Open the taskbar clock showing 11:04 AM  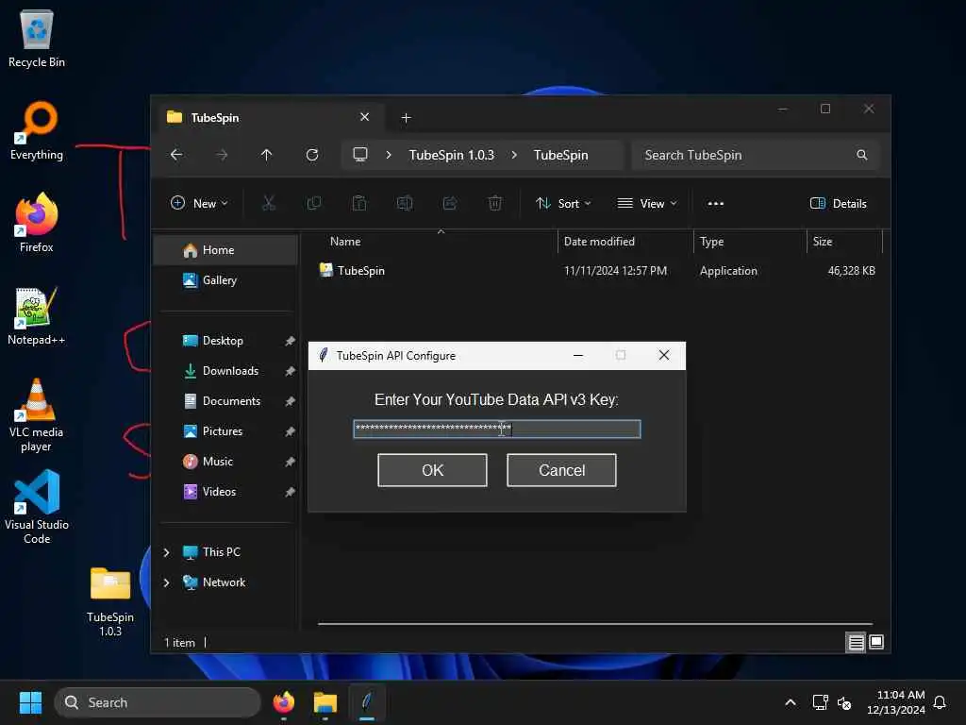tap(896, 702)
